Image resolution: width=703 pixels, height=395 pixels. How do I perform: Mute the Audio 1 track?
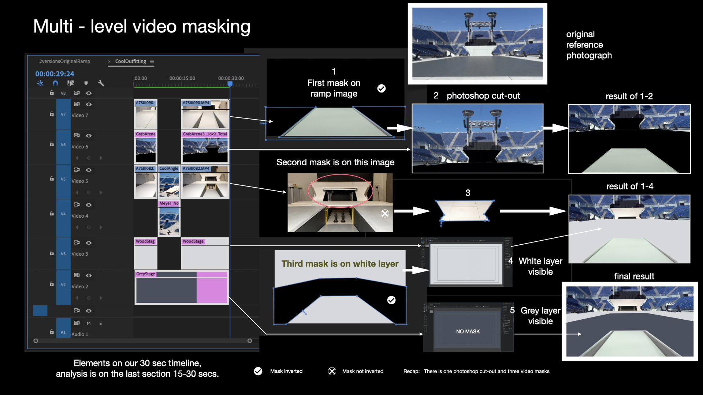tap(89, 323)
